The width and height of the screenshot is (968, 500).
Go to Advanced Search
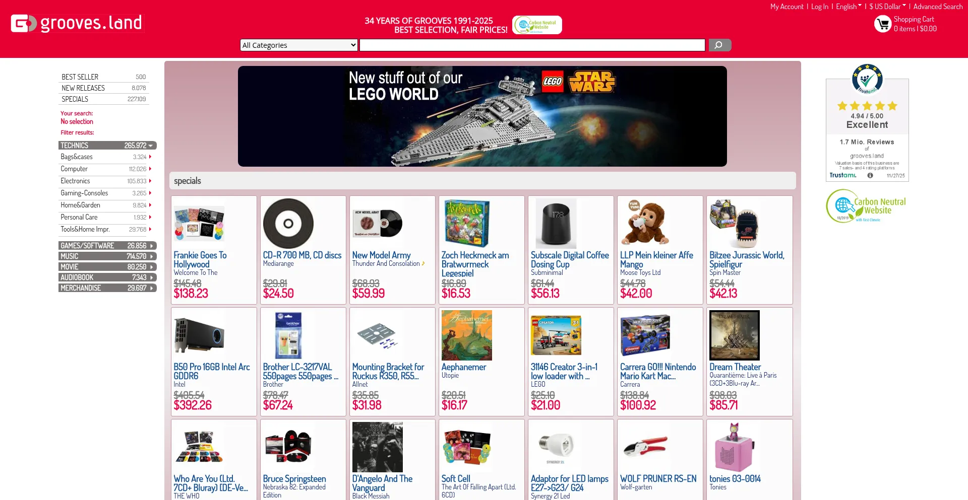pos(938,7)
